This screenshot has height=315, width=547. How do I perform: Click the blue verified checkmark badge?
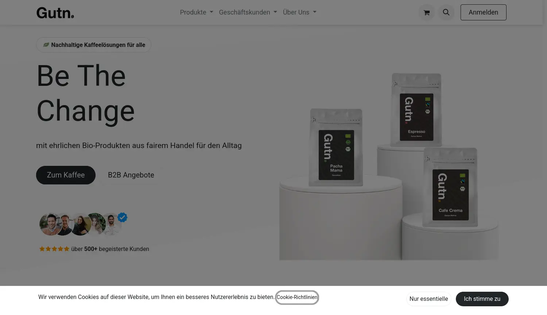122,217
